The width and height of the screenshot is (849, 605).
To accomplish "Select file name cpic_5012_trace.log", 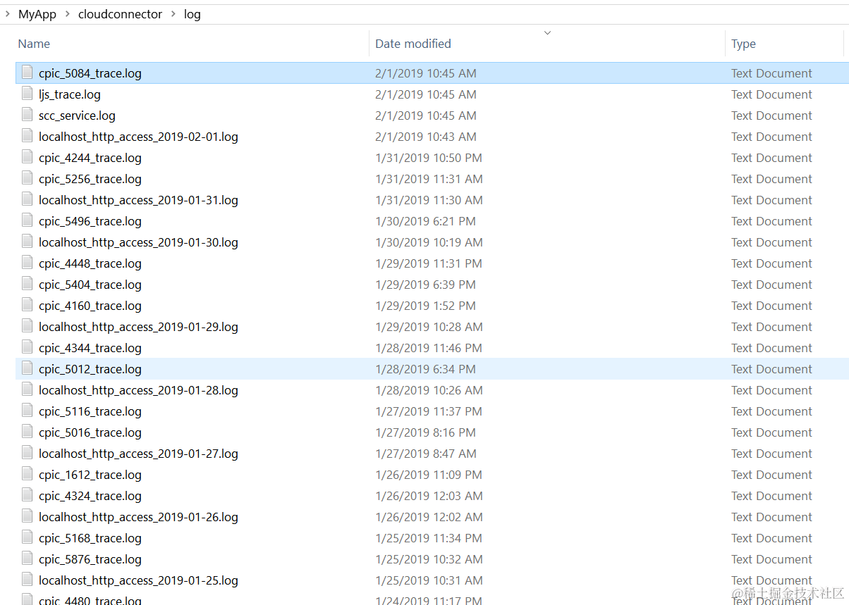I will click(90, 369).
